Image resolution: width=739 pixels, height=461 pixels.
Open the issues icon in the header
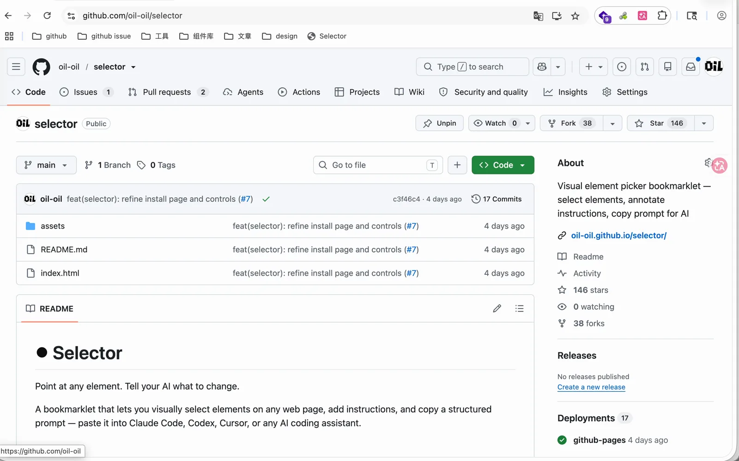(x=622, y=67)
